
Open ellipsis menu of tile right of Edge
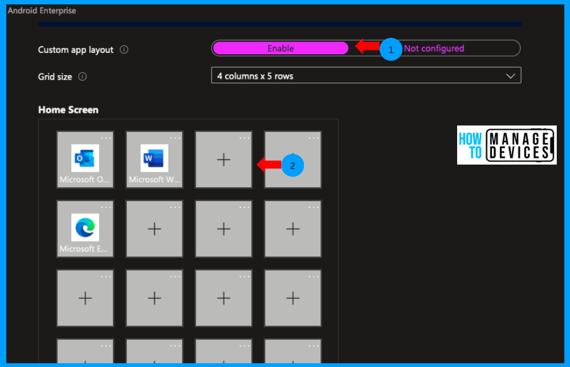point(175,207)
